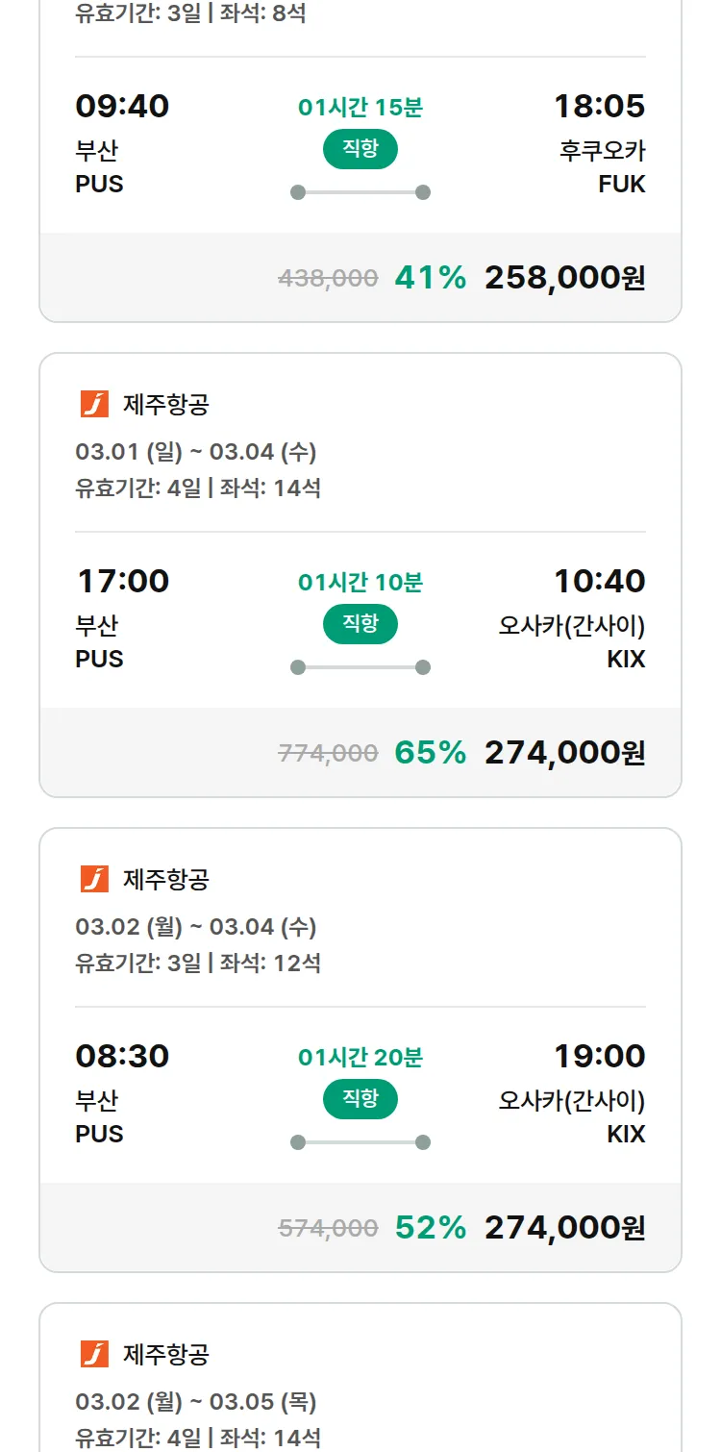Select the 274,000원 fare with 65% discount

pyautogui.click(x=564, y=753)
